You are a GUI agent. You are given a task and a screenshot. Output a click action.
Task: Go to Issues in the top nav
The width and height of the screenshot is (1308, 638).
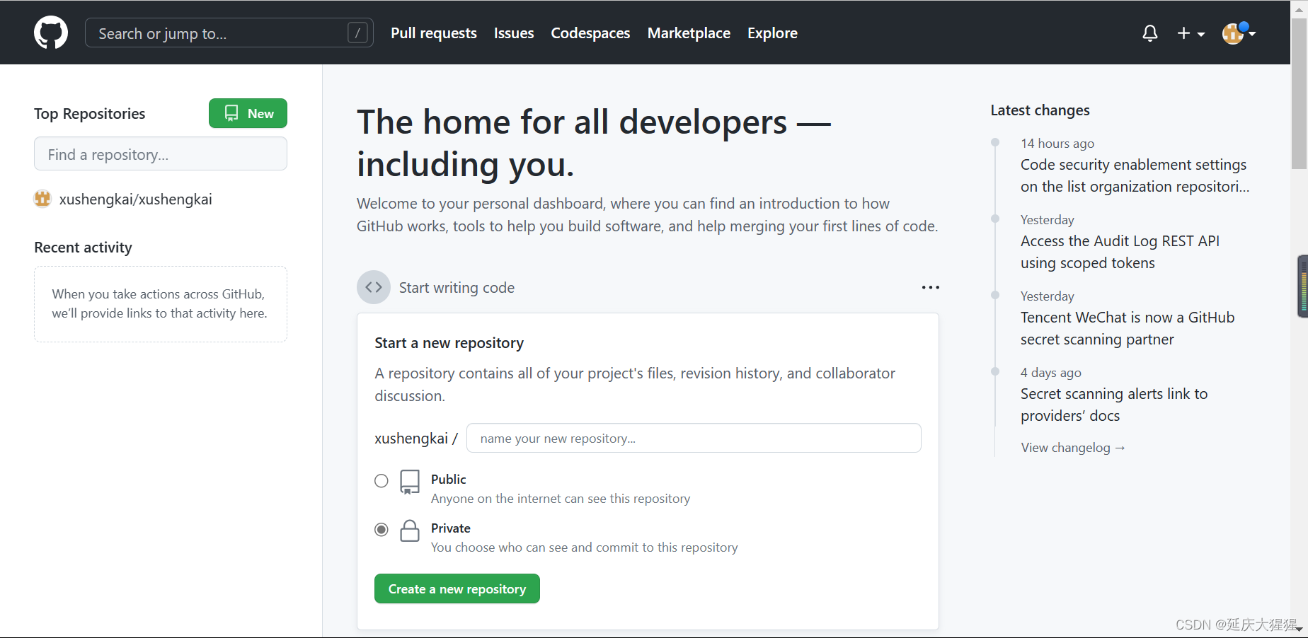point(514,33)
